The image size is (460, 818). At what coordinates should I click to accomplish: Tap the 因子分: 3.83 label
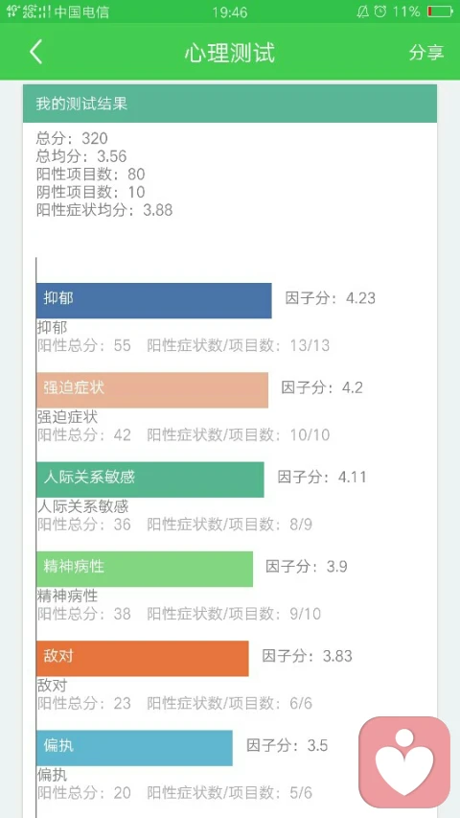pyautogui.click(x=307, y=656)
